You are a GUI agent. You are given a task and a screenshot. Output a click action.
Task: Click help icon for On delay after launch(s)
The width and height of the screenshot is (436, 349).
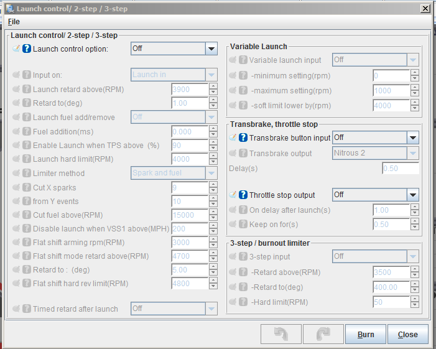point(243,210)
